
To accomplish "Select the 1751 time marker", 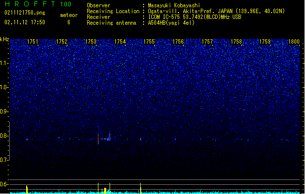I will pos(32,42).
